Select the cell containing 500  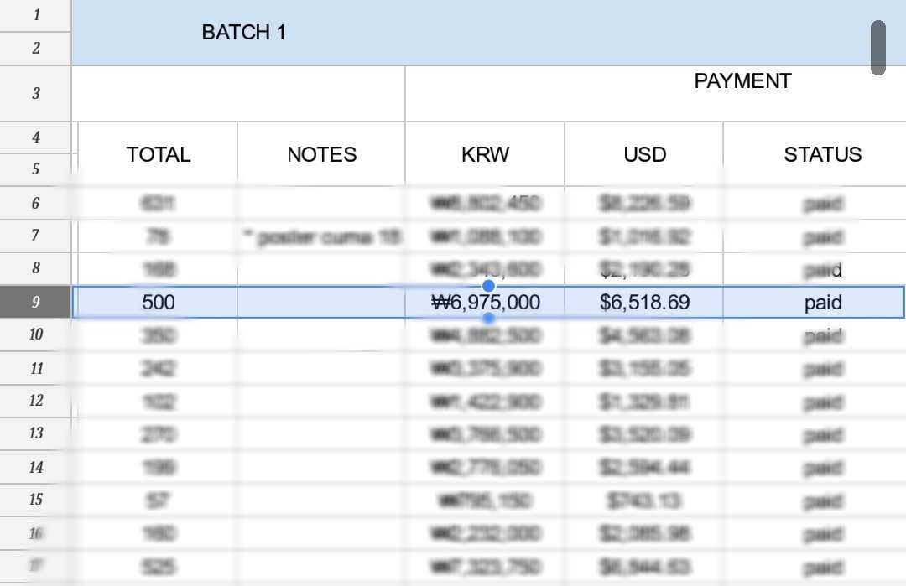click(x=158, y=302)
